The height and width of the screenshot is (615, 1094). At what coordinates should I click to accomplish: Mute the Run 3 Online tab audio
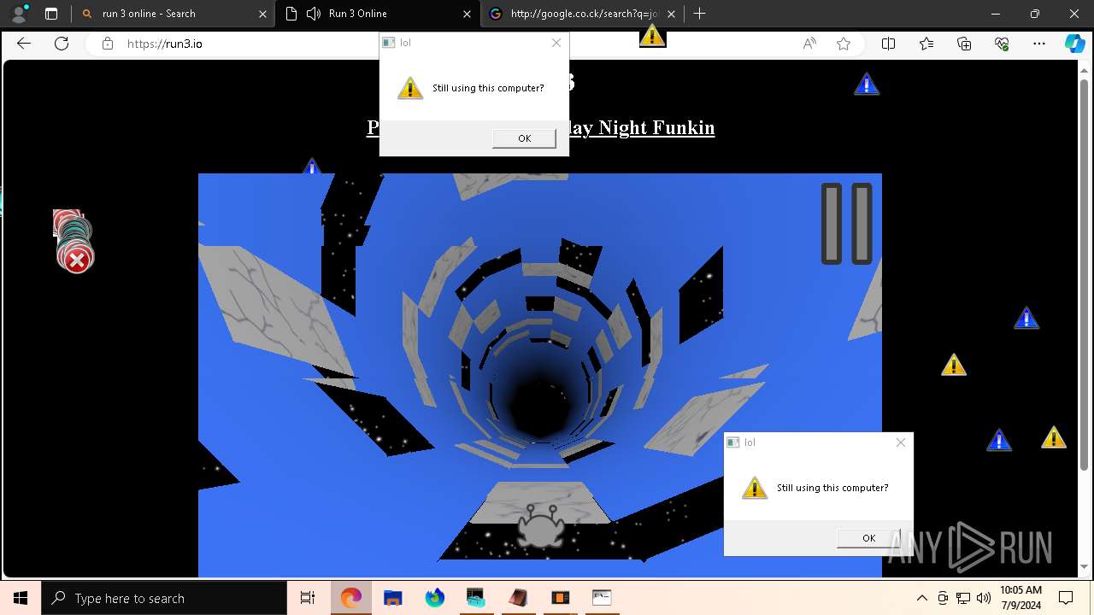click(314, 14)
